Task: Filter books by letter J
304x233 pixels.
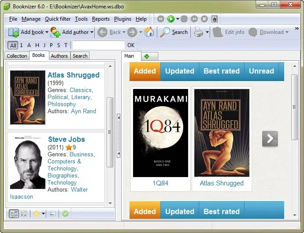Action: [44, 45]
